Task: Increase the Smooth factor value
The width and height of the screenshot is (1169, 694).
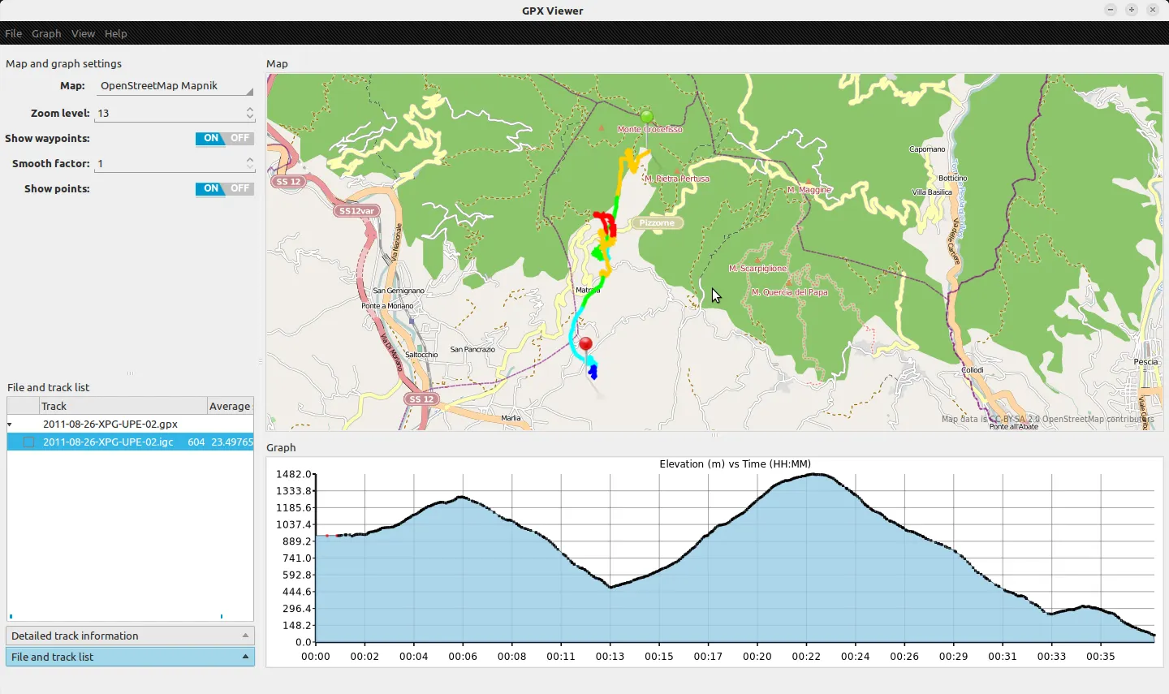Action: pos(250,159)
